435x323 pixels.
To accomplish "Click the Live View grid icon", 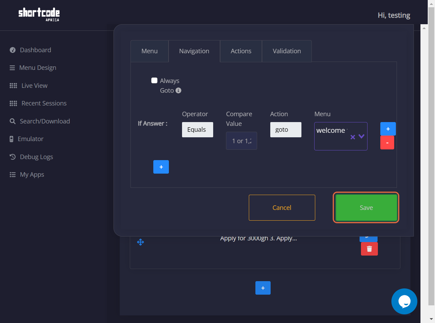I will 13,86.
